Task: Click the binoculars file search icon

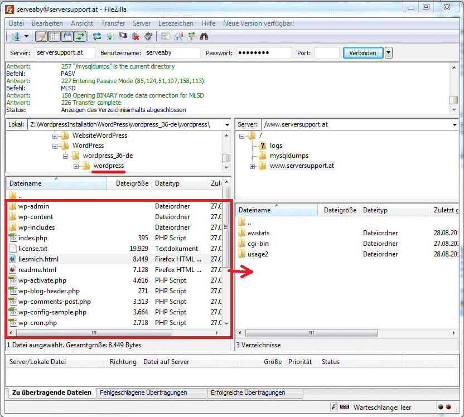Action: click(205, 37)
